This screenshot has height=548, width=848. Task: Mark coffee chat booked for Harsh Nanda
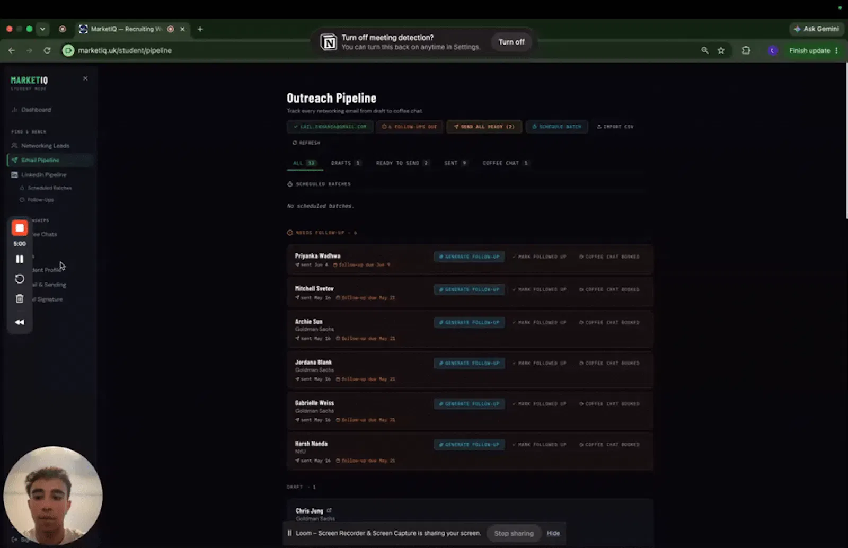coord(609,445)
